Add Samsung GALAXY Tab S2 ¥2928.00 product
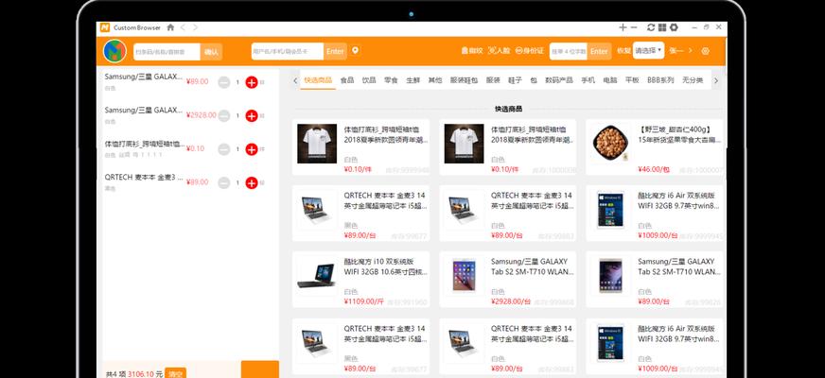This screenshot has width=825, height=378. [508, 279]
